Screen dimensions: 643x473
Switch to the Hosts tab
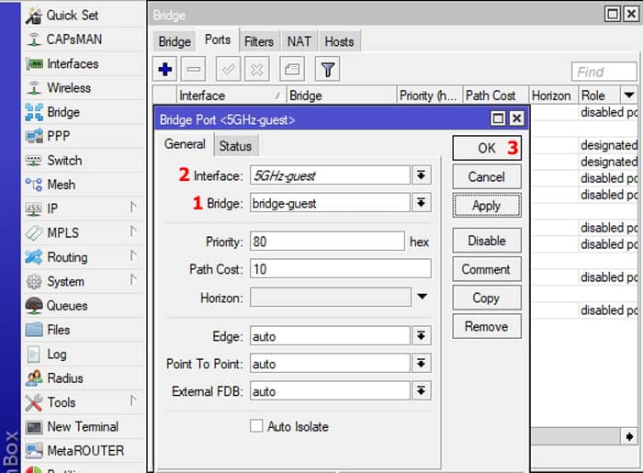tap(340, 42)
